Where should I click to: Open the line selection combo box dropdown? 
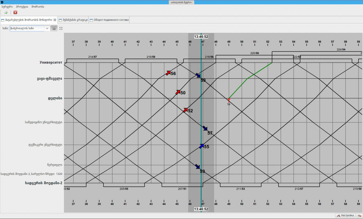[x=47, y=28]
